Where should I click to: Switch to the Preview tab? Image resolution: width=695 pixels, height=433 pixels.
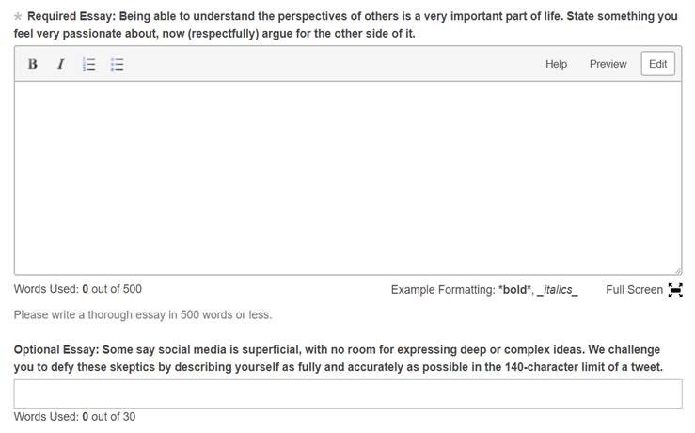click(x=608, y=64)
